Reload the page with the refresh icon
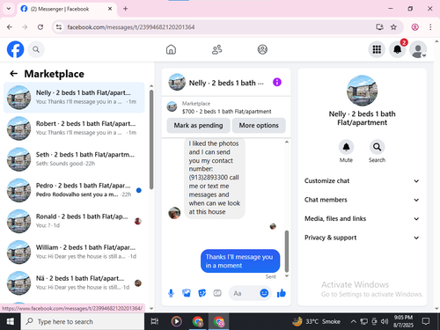 (x=40, y=27)
